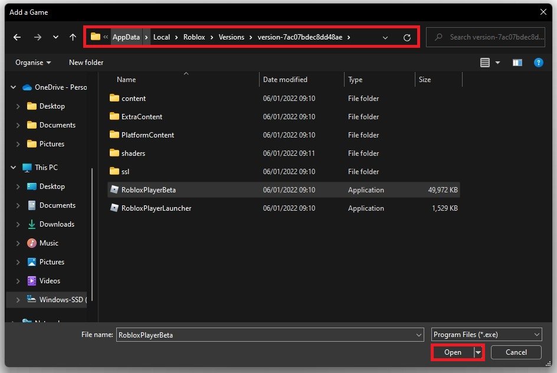Click the Back navigation arrow

click(x=17, y=37)
